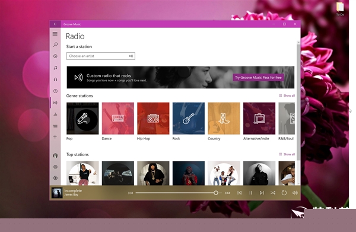Open the volume control speaker icon
This screenshot has width=356, height=232.
pyautogui.click(x=295, y=193)
